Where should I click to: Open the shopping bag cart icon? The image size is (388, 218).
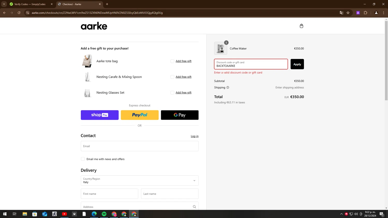coord(301,26)
